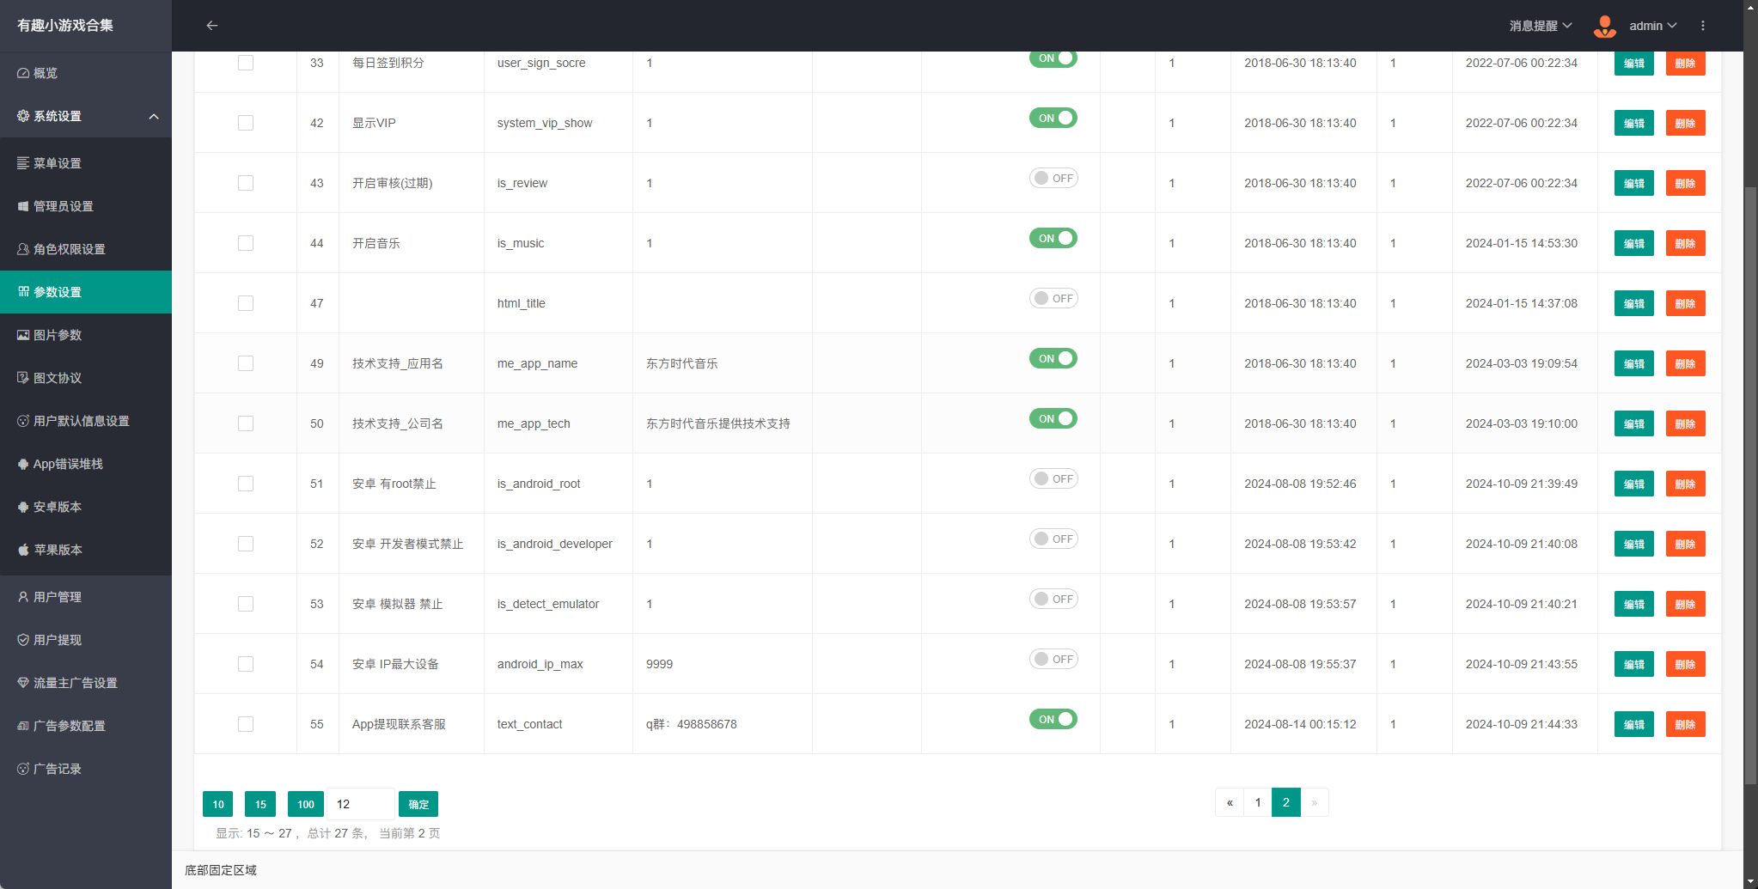
Task: Click 编辑 for me_app_tech row
Action: point(1634,423)
